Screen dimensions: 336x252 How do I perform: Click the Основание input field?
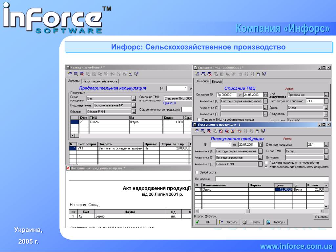[272, 179]
